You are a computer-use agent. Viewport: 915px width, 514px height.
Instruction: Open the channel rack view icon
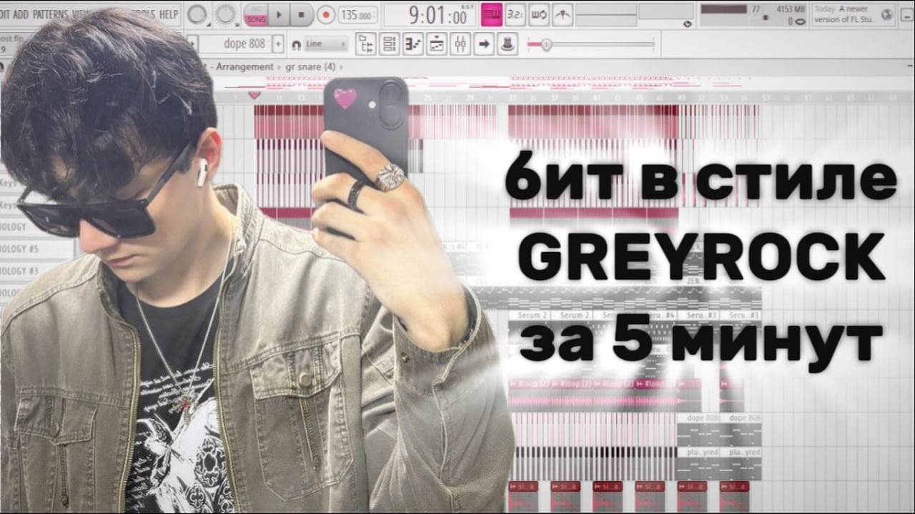[390, 44]
